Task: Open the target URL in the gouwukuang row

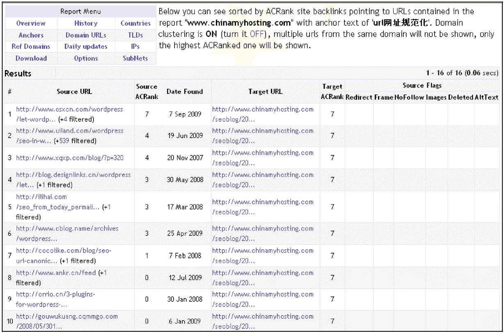Action: coord(263,322)
